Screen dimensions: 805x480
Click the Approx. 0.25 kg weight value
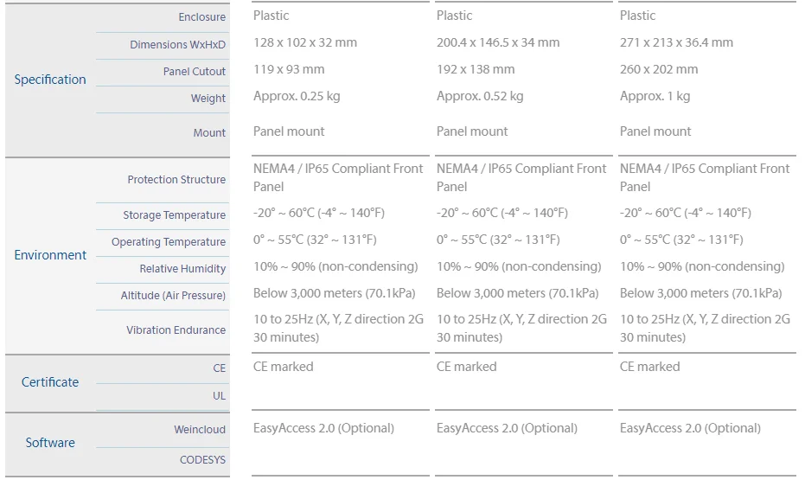coord(297,96)
